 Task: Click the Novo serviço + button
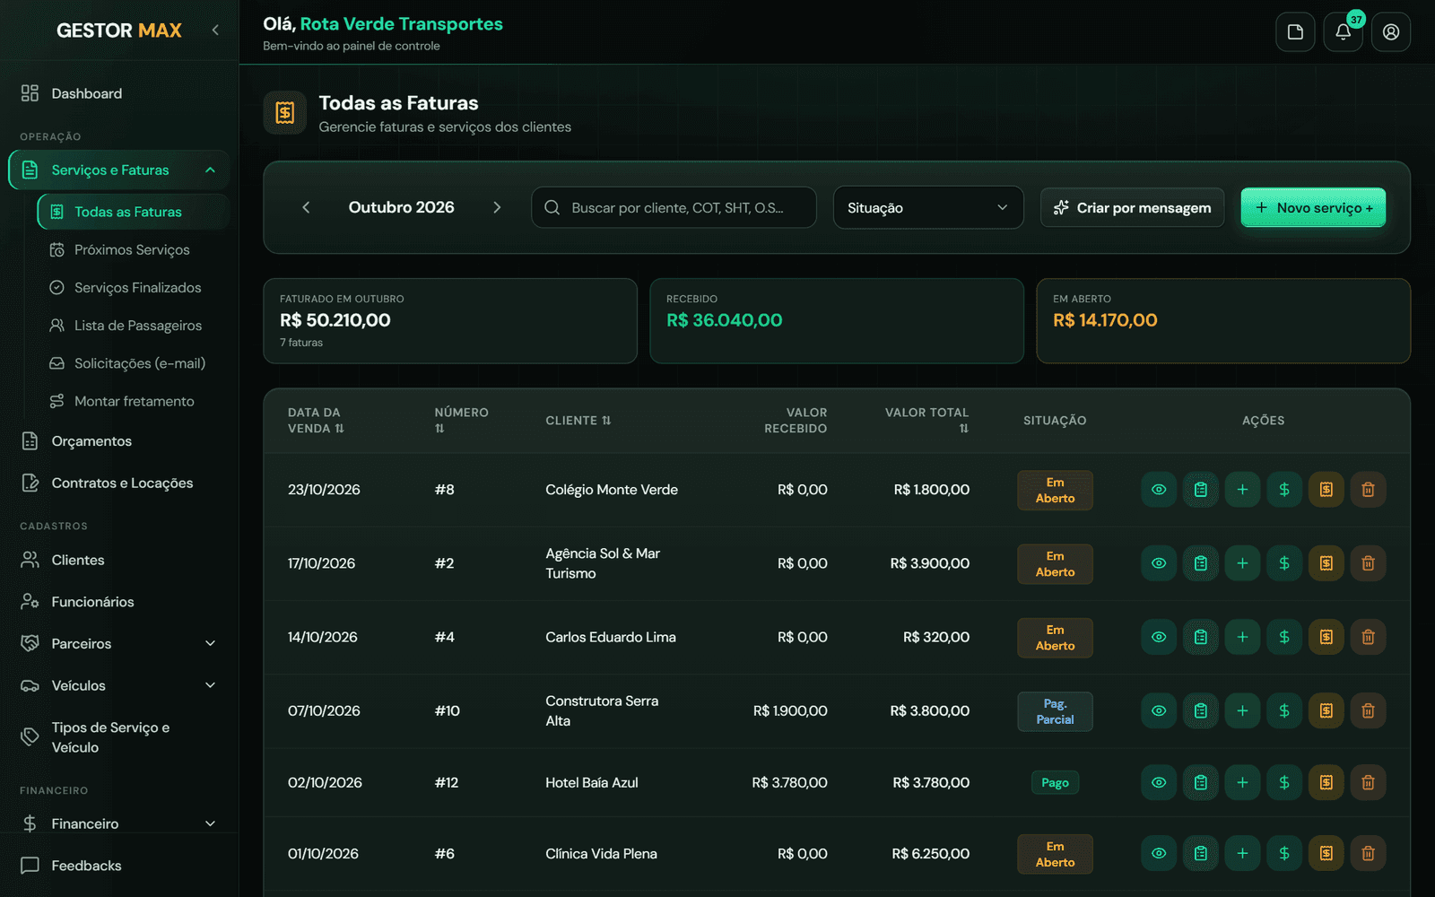click(x=1313, y=207)
